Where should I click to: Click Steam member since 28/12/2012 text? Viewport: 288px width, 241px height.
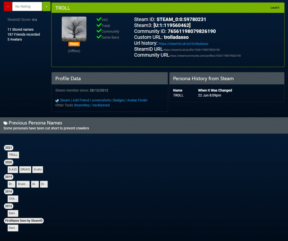pos(82,91)
